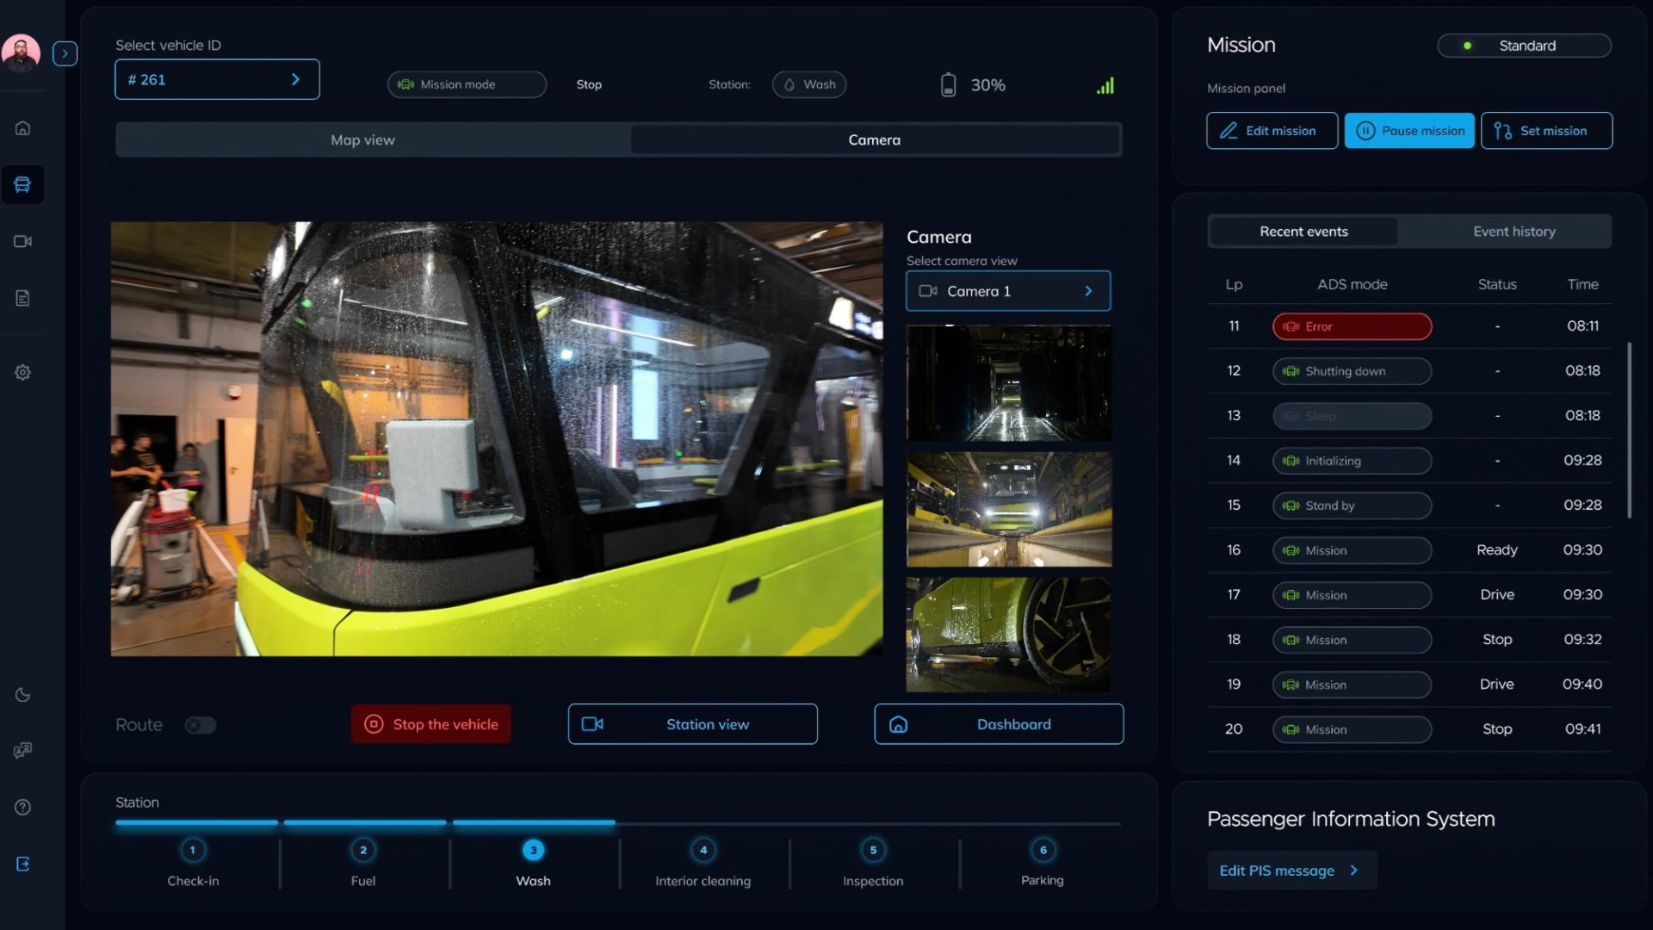Switch to Map view tab

(x=362, y=139)
